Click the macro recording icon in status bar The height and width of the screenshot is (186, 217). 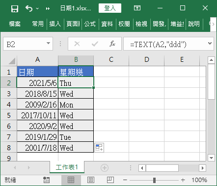(46, 180)
